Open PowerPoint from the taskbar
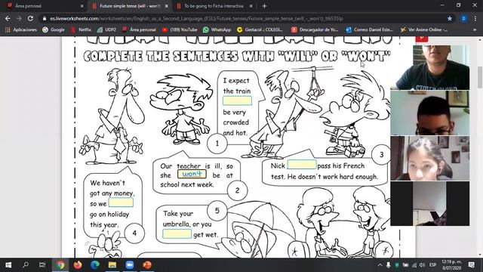This screenshot has width=483, height=272. (147, 265)
